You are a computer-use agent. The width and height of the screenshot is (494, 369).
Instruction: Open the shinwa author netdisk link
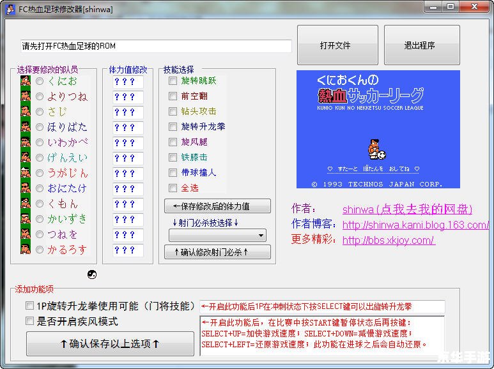(407, 209)
